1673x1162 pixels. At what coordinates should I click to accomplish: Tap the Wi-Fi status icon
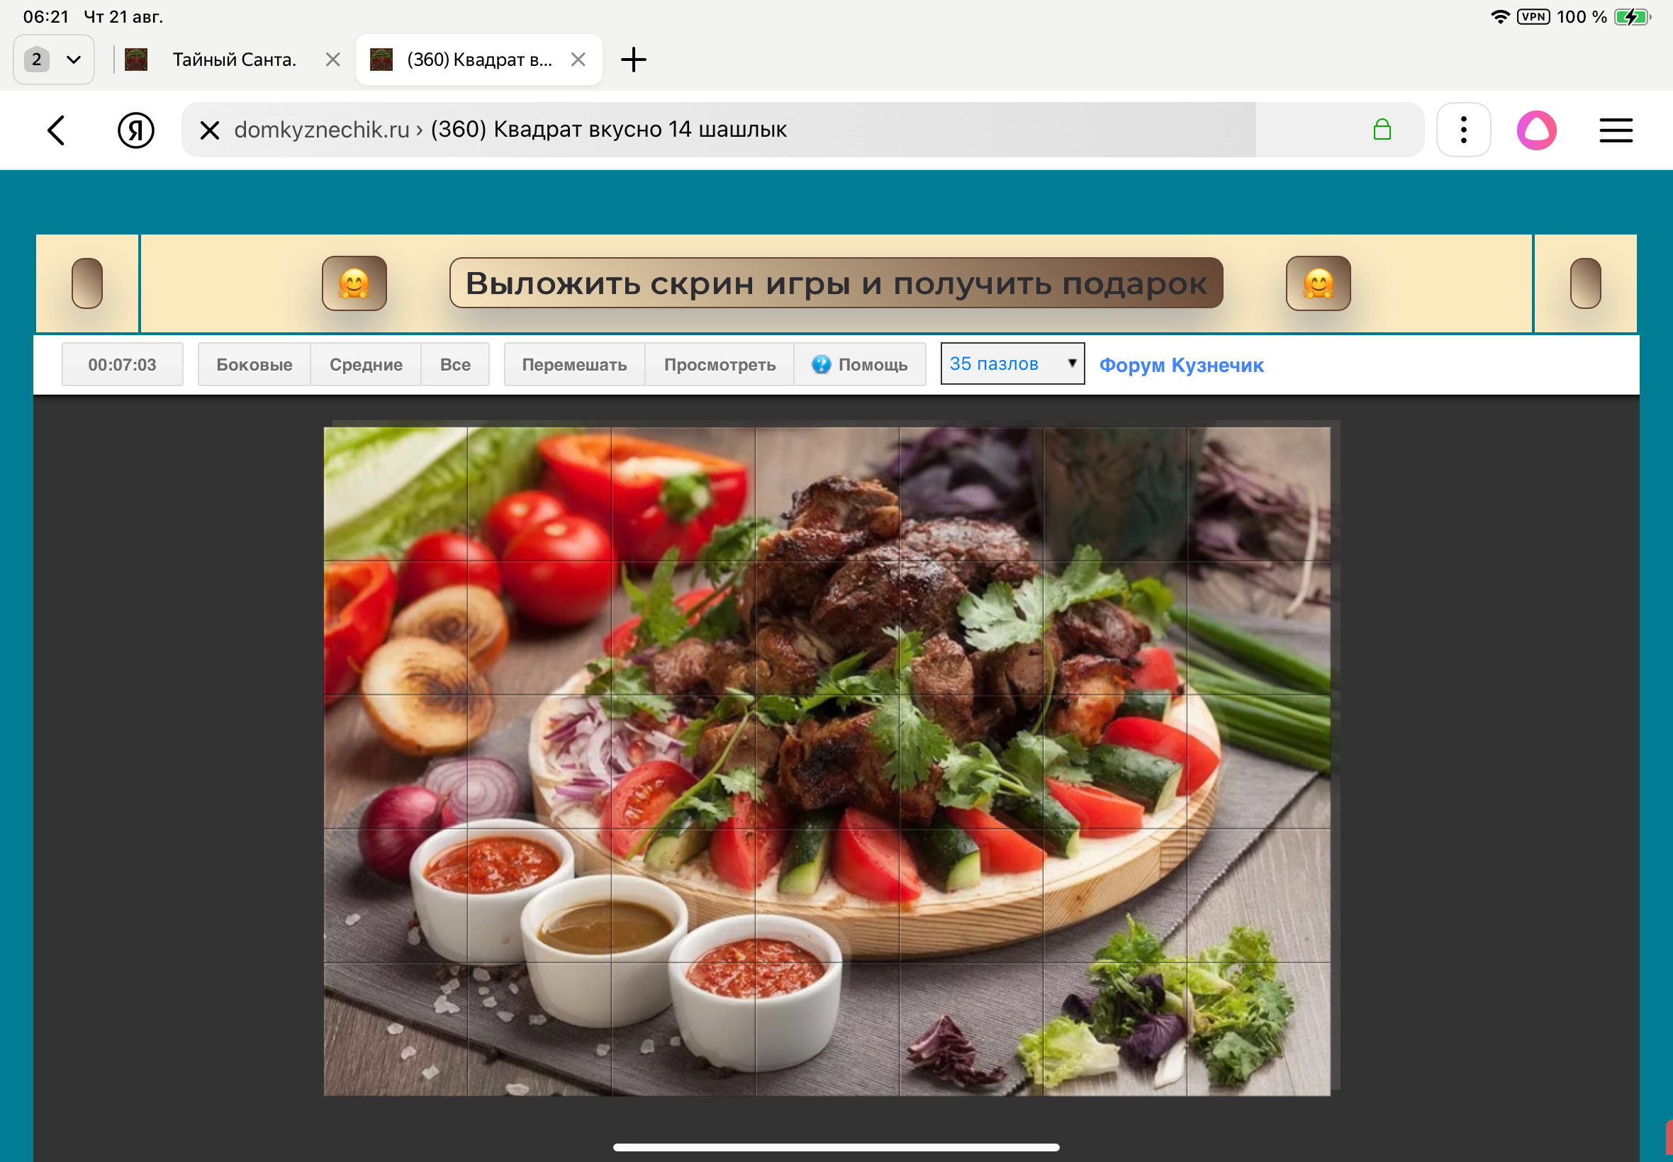tap(1499, 17)
